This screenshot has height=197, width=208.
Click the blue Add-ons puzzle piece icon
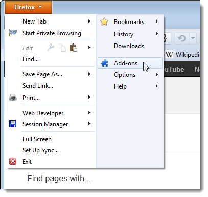[x=104, y=63]
